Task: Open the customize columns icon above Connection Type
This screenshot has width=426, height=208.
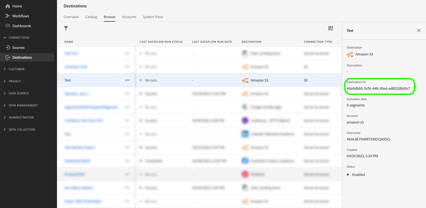Action: tap(330, 28)
